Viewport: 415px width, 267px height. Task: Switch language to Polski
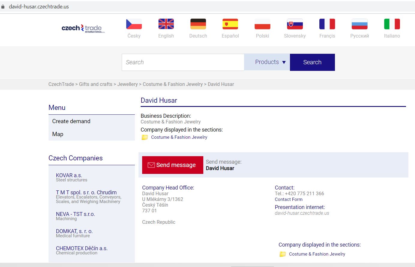pyautogui.click(x=262, y=36)
